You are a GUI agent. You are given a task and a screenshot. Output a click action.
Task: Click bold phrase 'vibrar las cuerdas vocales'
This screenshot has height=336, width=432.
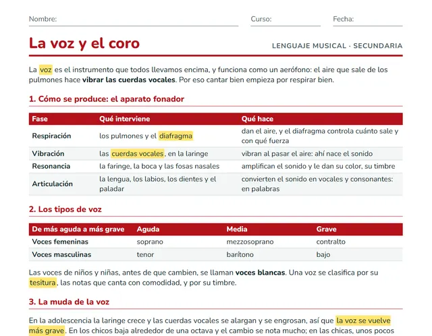(129, 80)
